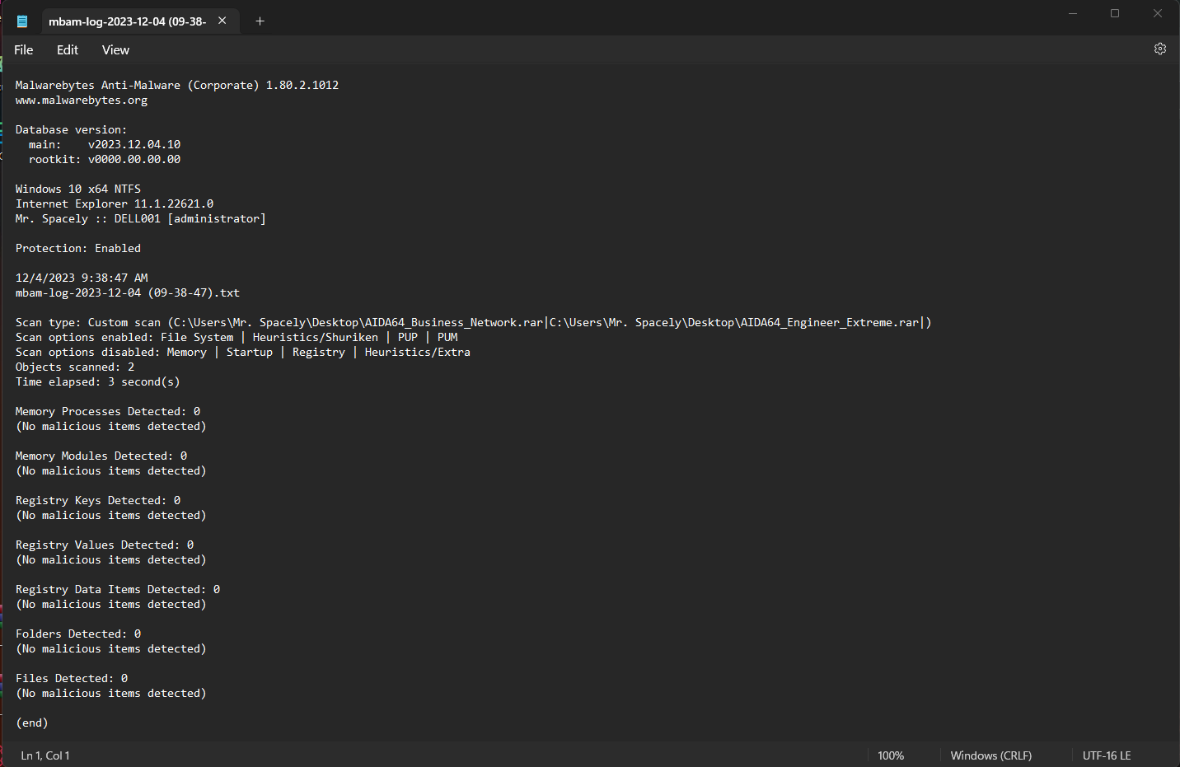Screen dimensions: 1180x767
Task: Close the mbam-log-2023-12-04 tab
Action: pyautogui.click(x=222, y=21)
